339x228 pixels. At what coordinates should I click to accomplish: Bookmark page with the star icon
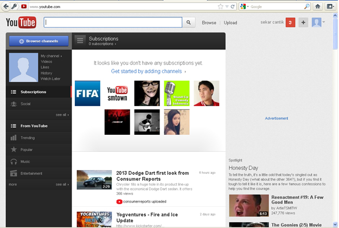pyautogui.click(x=220, y=6)
